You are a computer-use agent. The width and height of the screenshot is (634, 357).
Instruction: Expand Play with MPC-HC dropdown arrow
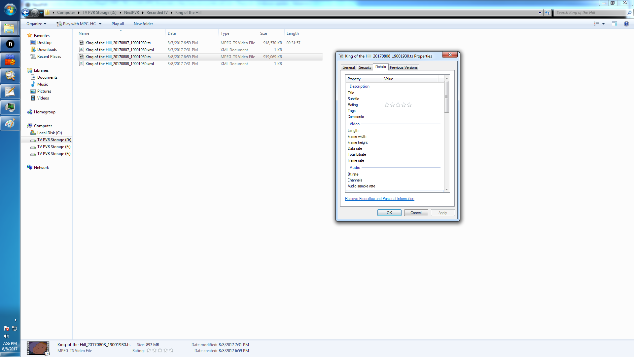(x=100, y=24)
